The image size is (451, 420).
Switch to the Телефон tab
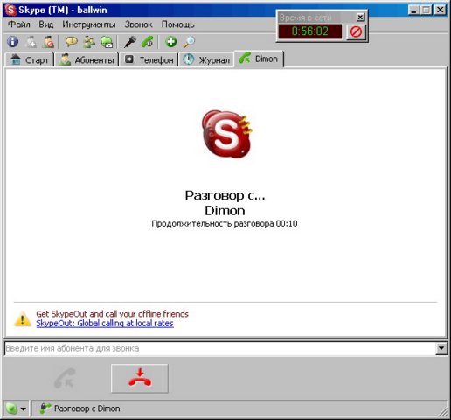(x=149, y=59)
